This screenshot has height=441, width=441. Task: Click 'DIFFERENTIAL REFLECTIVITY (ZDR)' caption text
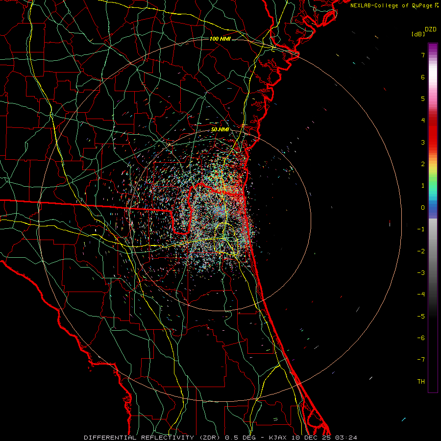click(x=152, y=438)
